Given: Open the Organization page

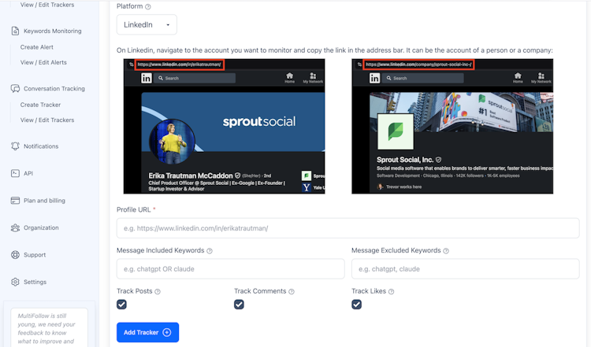Looking at the screenshot, I should click(41, 227).
